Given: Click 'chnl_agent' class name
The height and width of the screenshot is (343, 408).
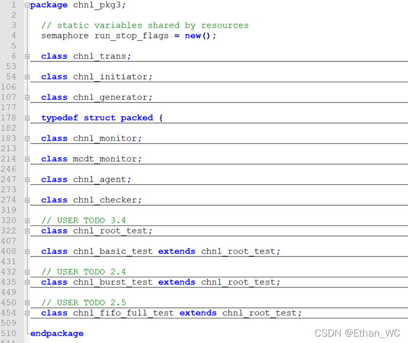Looking at the screenshot, I should click(x=99, y=180).
